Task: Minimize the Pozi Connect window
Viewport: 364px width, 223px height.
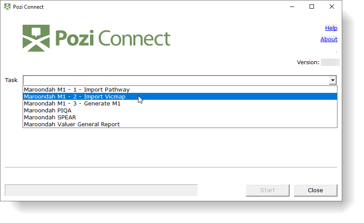Action: pyautogui.click(x=291, y=7)
